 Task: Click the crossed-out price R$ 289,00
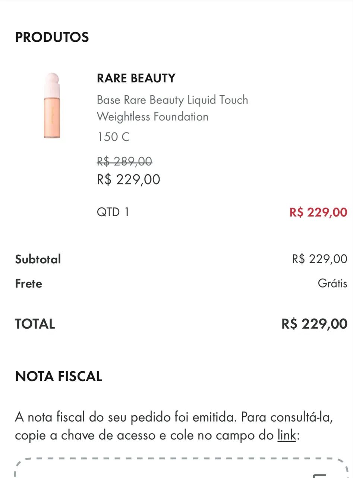pyautogui.click(x=125, y=161)
